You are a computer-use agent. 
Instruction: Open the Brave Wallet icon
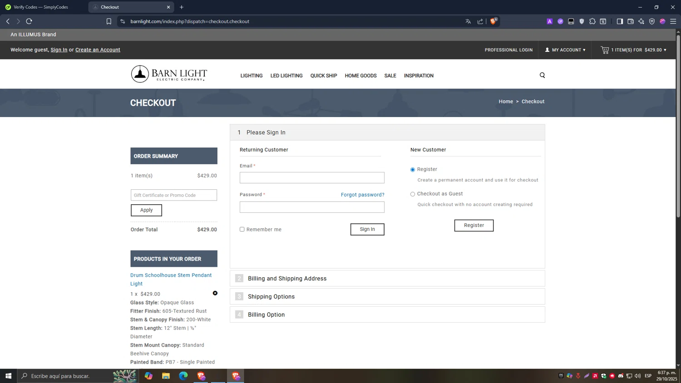[631, 21]
